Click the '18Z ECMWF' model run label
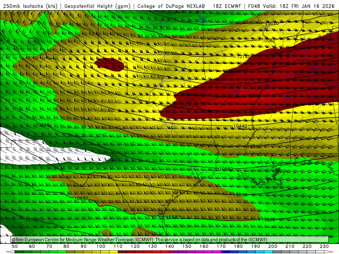Viewport: 339px width, 254px height. tap(227, 6)
